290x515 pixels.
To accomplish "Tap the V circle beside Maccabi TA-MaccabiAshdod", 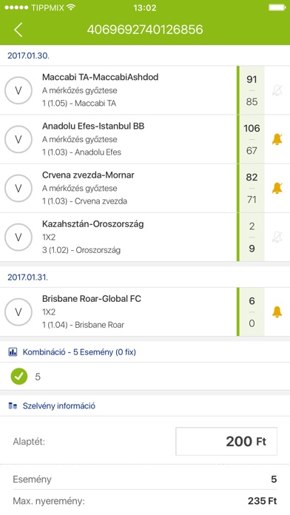I will coord(18,90).
